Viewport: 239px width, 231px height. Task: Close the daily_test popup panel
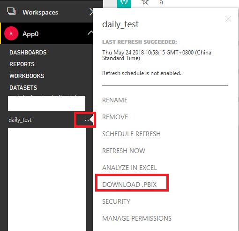click(228, 19)
